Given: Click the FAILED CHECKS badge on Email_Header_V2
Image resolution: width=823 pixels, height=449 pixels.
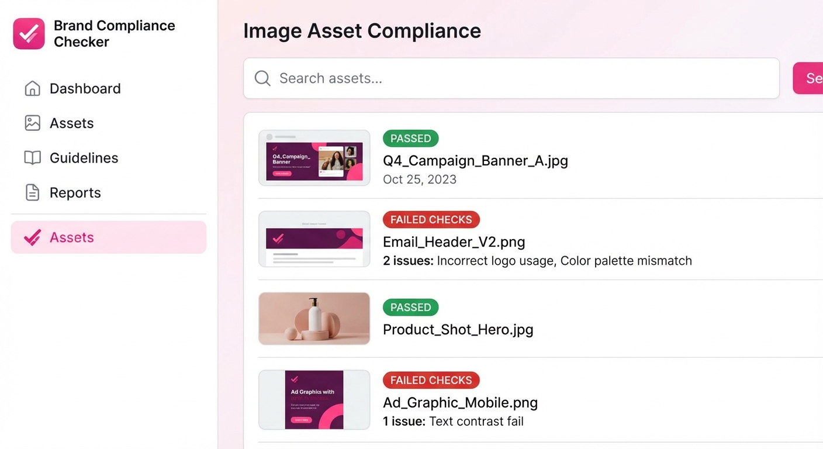Looking at the screenshot, I should pyautogui.click(x=431, y=220).
